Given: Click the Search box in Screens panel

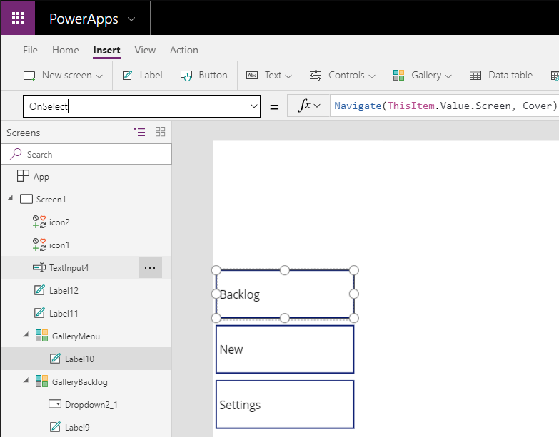Looking at the screenshot, I should click(86, 154).
